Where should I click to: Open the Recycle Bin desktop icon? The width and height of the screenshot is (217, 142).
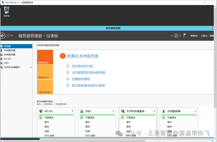(7, 12)
